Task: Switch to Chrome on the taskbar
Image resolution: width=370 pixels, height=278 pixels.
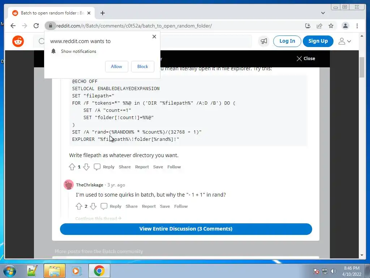Action: point(99,271)
